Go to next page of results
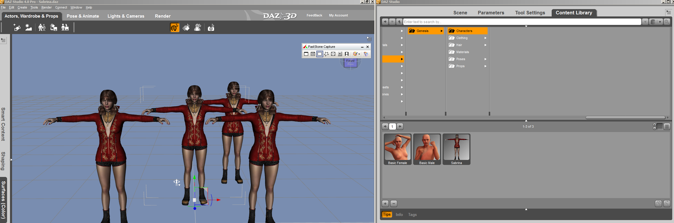Image resolution: width=674 pixels, height=223 pixels. tap(400, 126)
